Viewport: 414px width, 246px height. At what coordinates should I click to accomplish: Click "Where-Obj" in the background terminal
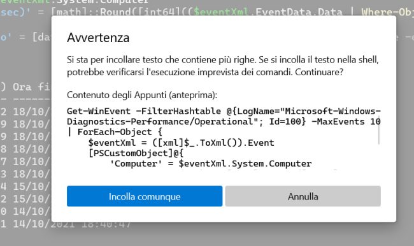[388, 12]
